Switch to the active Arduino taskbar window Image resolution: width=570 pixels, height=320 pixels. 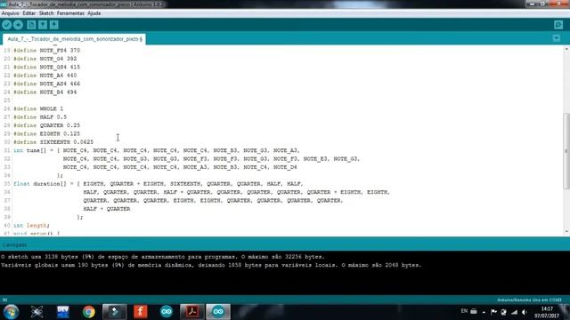(x=218, y=312)
